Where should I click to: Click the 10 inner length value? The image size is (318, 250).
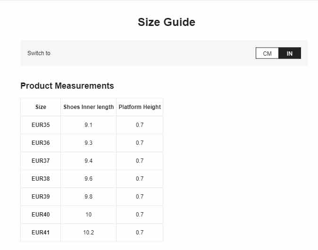click(89, 215)
